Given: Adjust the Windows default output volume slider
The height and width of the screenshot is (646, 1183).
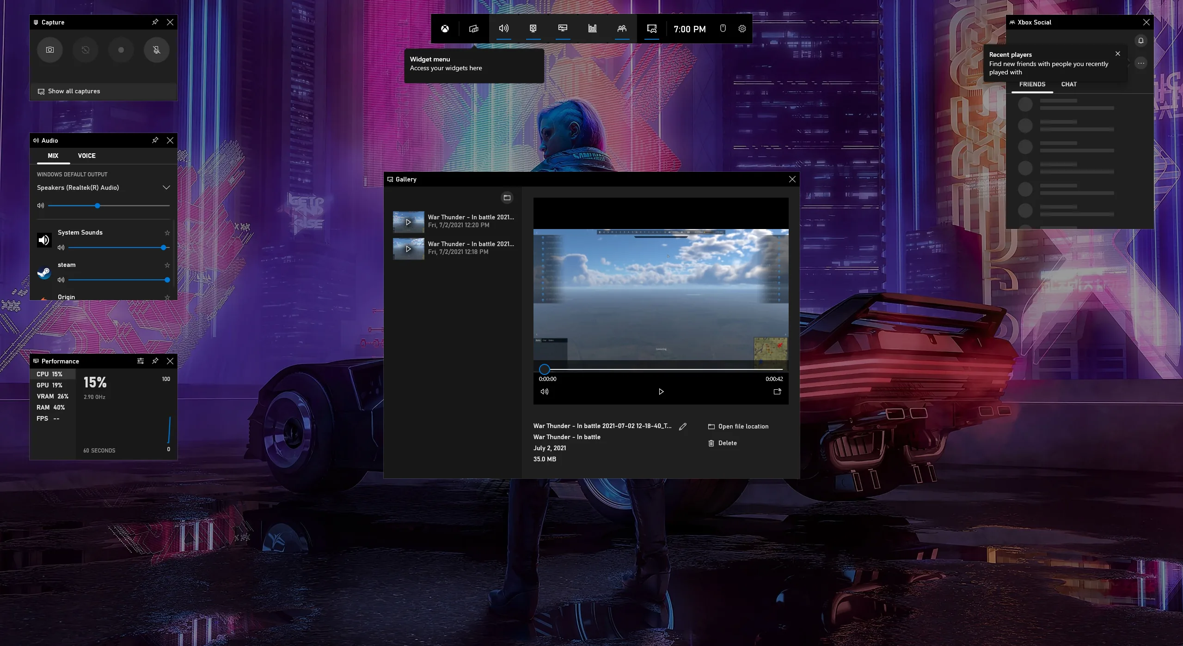Looking at the screenshot, I should coord(109,205).
